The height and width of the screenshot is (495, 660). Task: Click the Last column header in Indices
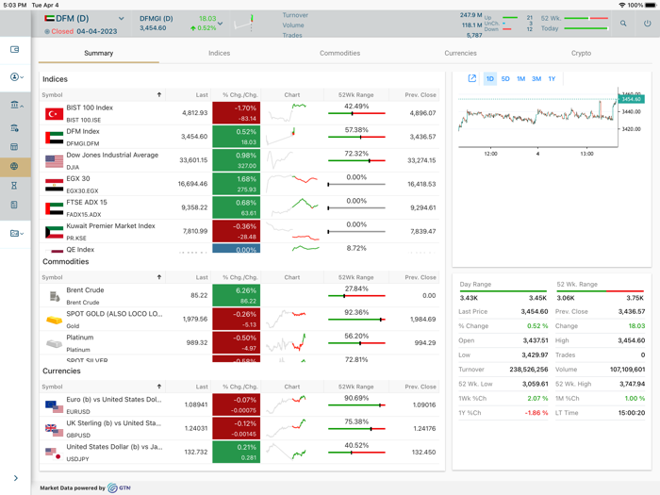(202, 94)
